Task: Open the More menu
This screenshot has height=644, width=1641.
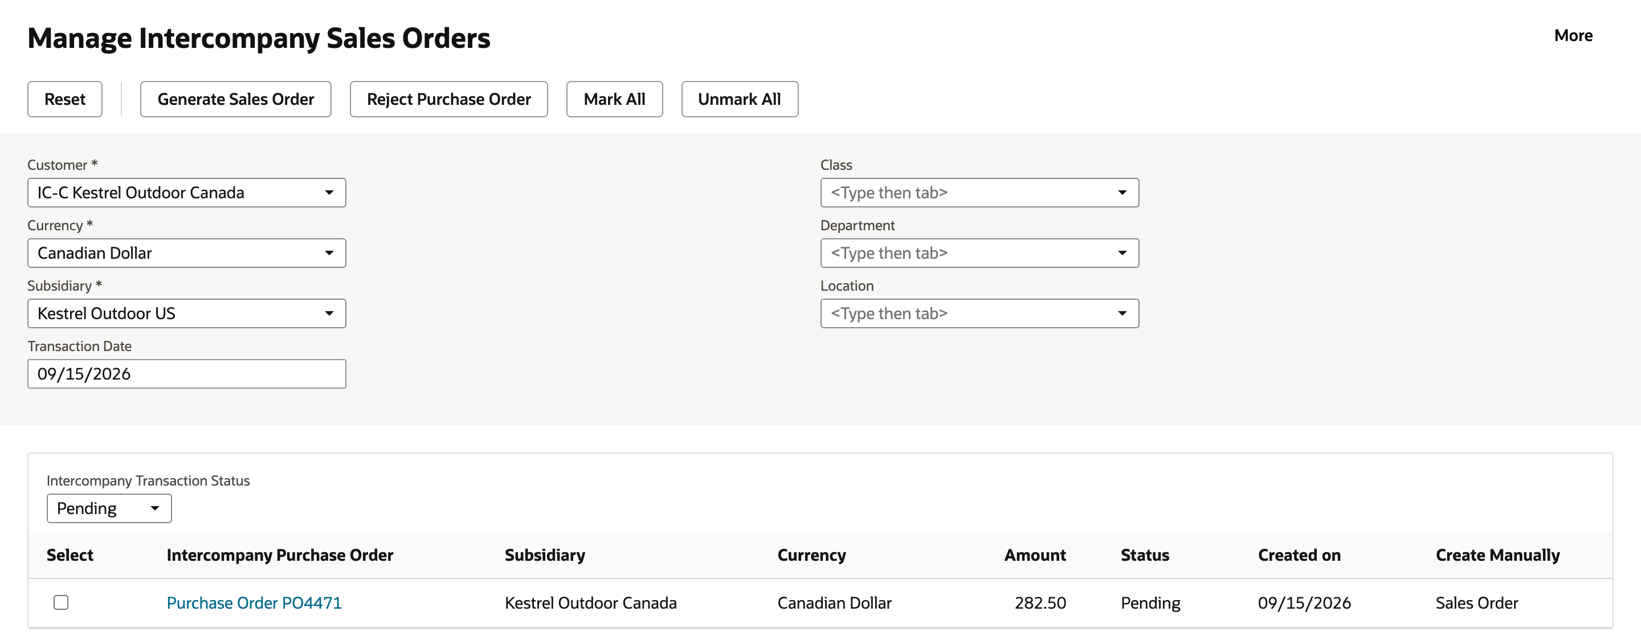Action: pos(1573,36)
